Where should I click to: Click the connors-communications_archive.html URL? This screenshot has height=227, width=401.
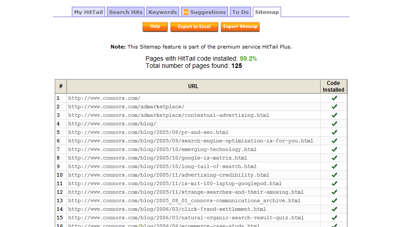[184, 200]
